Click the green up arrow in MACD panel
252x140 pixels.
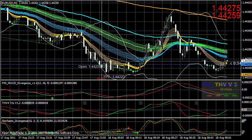pyautogui.click(x=52, y=98)
